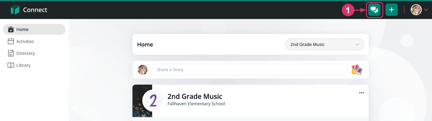The image size is (432, 121).
Task: Click the Activities calendar icon
Action: [11, 41]
